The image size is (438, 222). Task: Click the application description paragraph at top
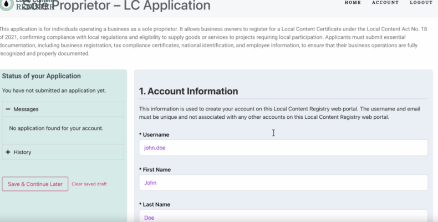tap(216, 41)
